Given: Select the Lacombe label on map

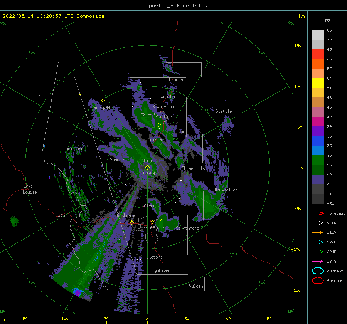Looking at the screenshot, I should tap(167, 97).
